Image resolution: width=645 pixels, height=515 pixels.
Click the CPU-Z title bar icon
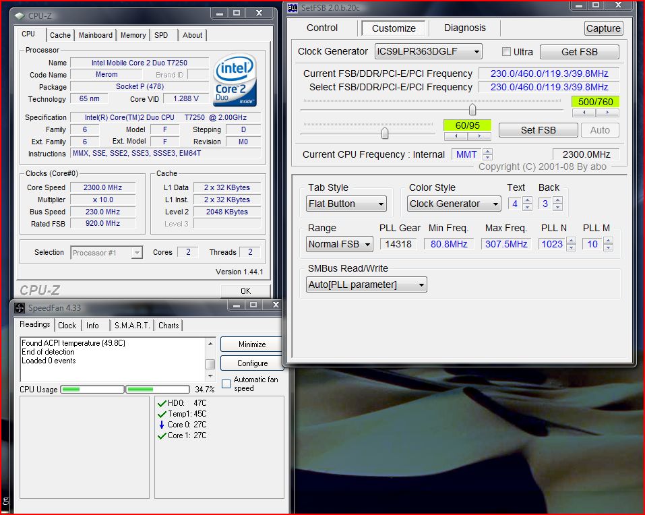click(20, 16)
